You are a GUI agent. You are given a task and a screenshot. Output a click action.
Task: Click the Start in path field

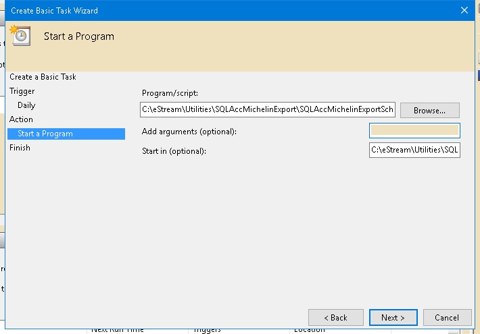pyautogui.click(x=414, y=150)
